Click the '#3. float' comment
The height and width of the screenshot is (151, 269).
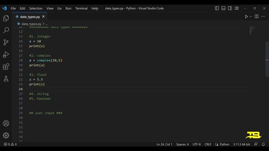tap(38, 75)
